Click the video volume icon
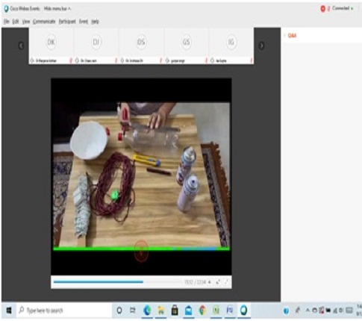Viewport: 362px width, 321px height. 210,282
